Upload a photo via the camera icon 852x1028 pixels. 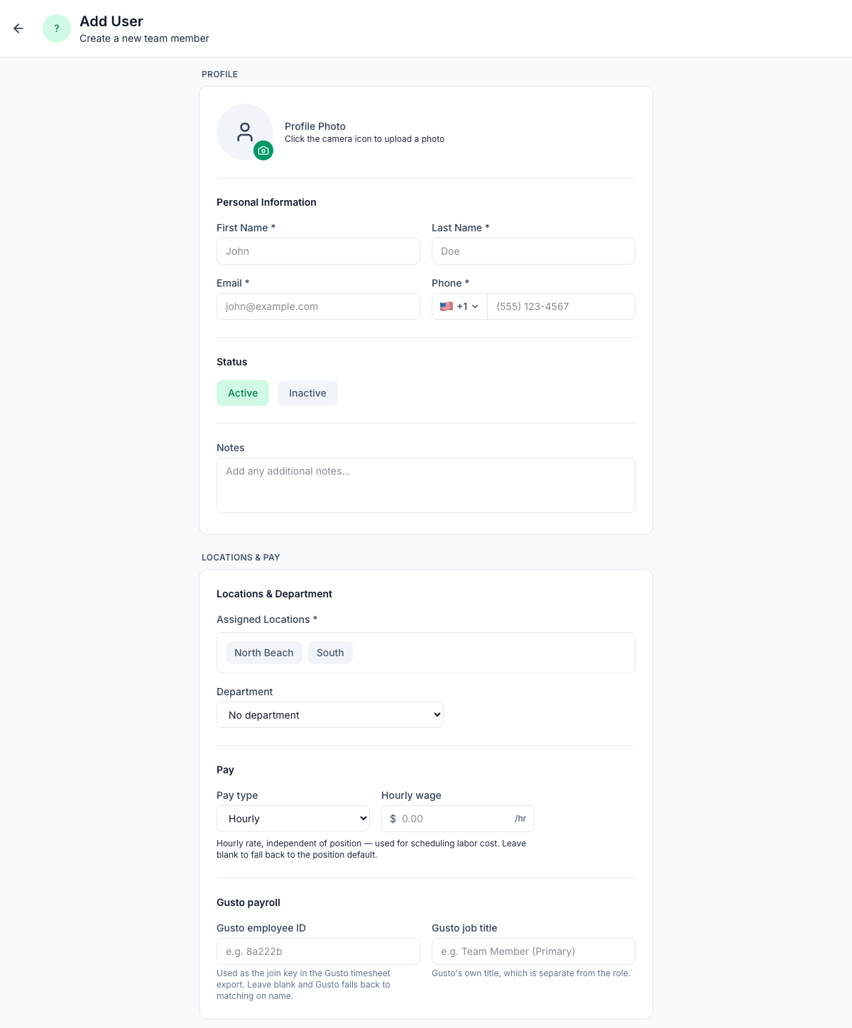[263, 150]
